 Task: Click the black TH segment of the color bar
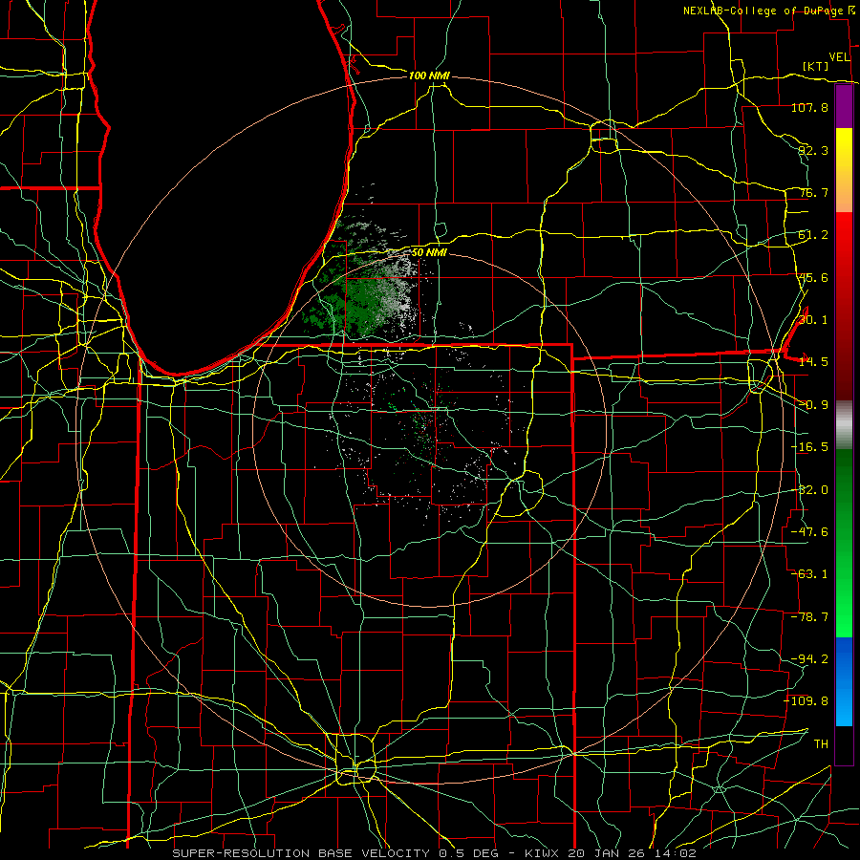point(844,744)
